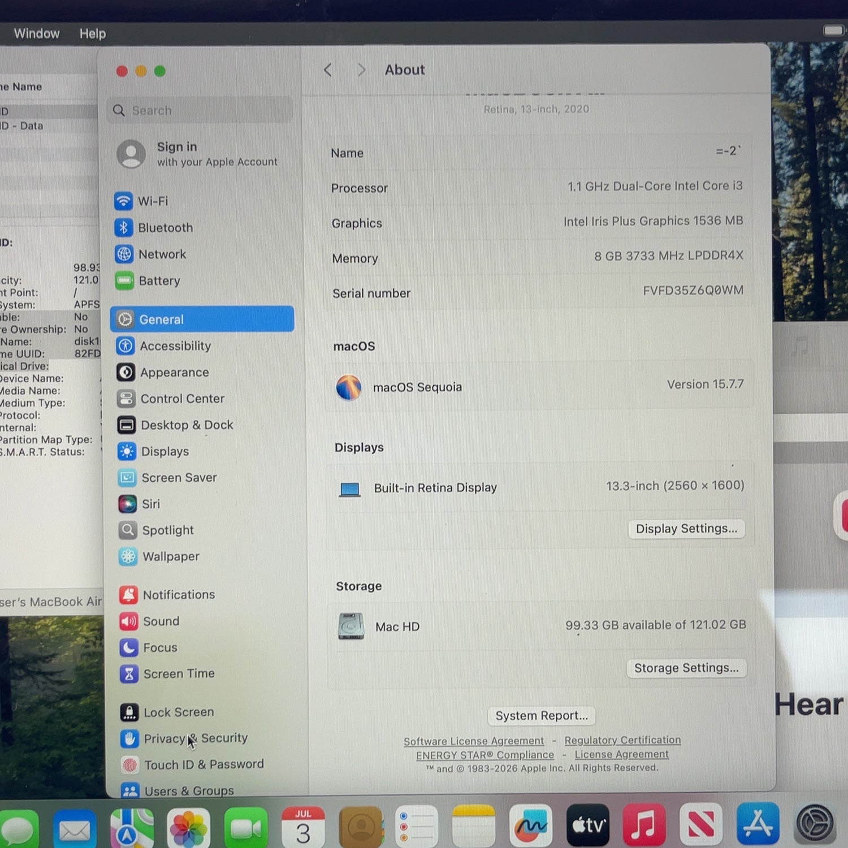This screenshot has height=848, width=848.
Task: Open the Help menu
Action: click(93, 34)
